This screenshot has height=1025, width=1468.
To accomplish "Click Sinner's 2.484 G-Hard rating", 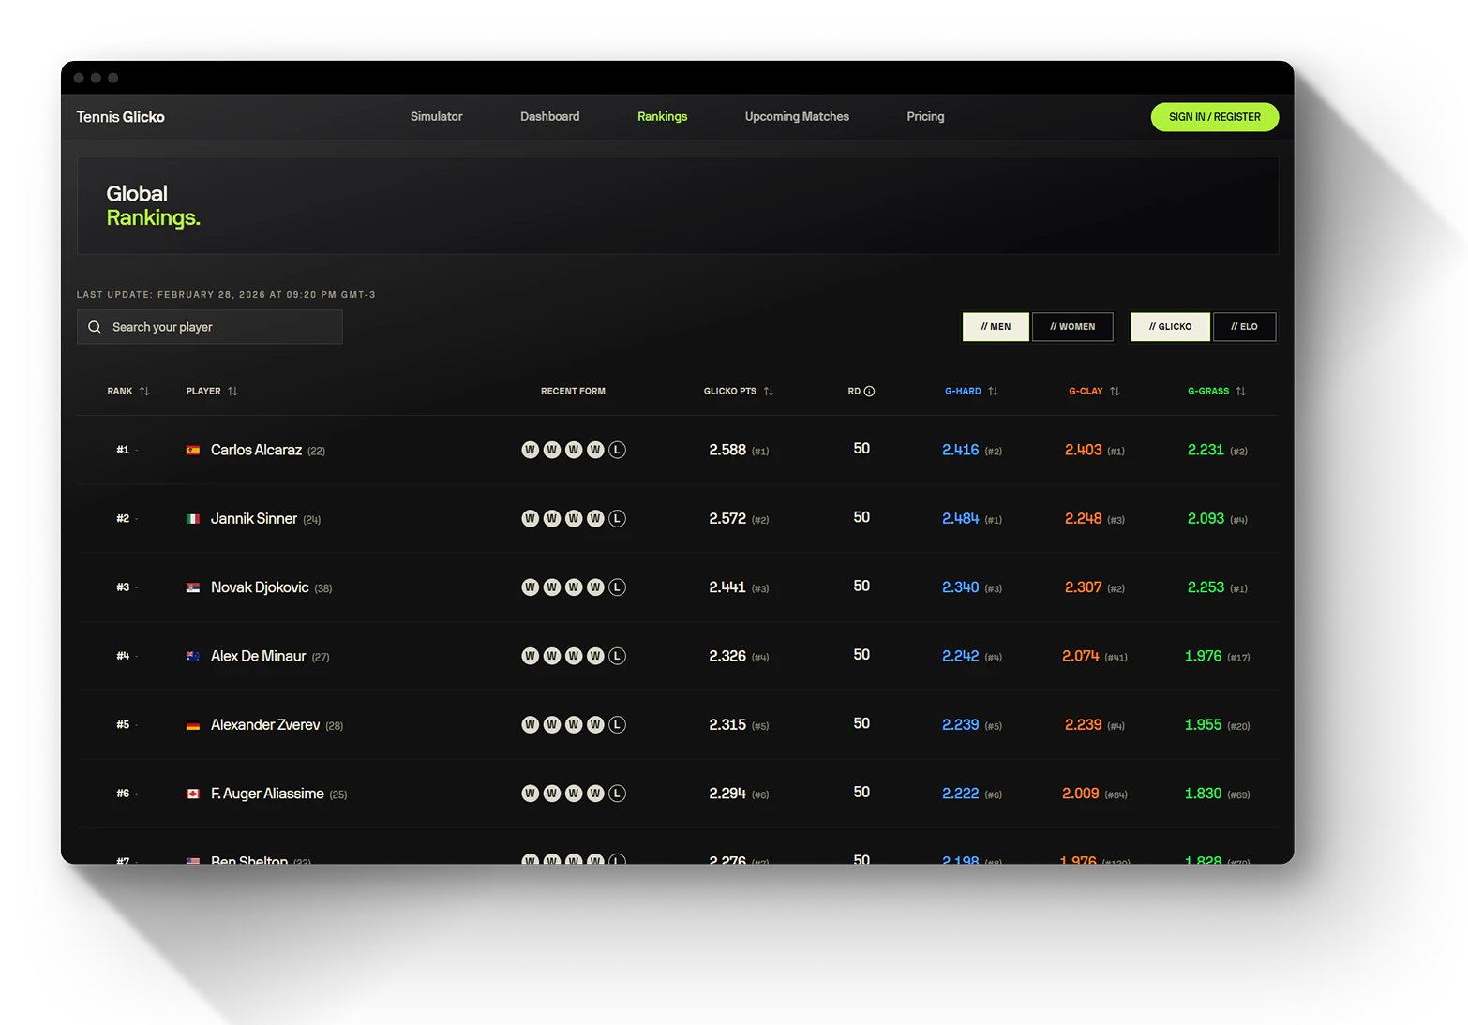I will click(x=960, y=518).
